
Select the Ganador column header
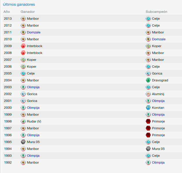[x=28, y=12]
